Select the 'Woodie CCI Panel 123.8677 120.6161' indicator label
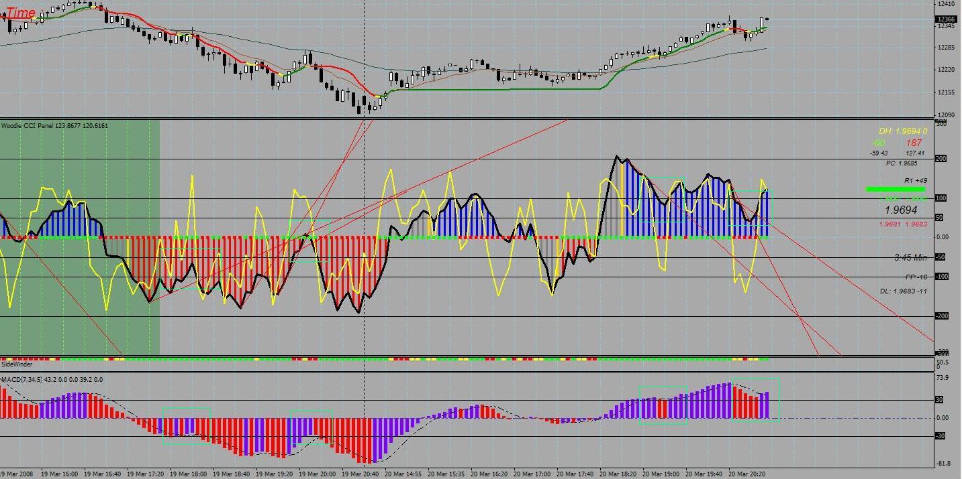Viewport: 962px width, 479px height. click(54, 125)
